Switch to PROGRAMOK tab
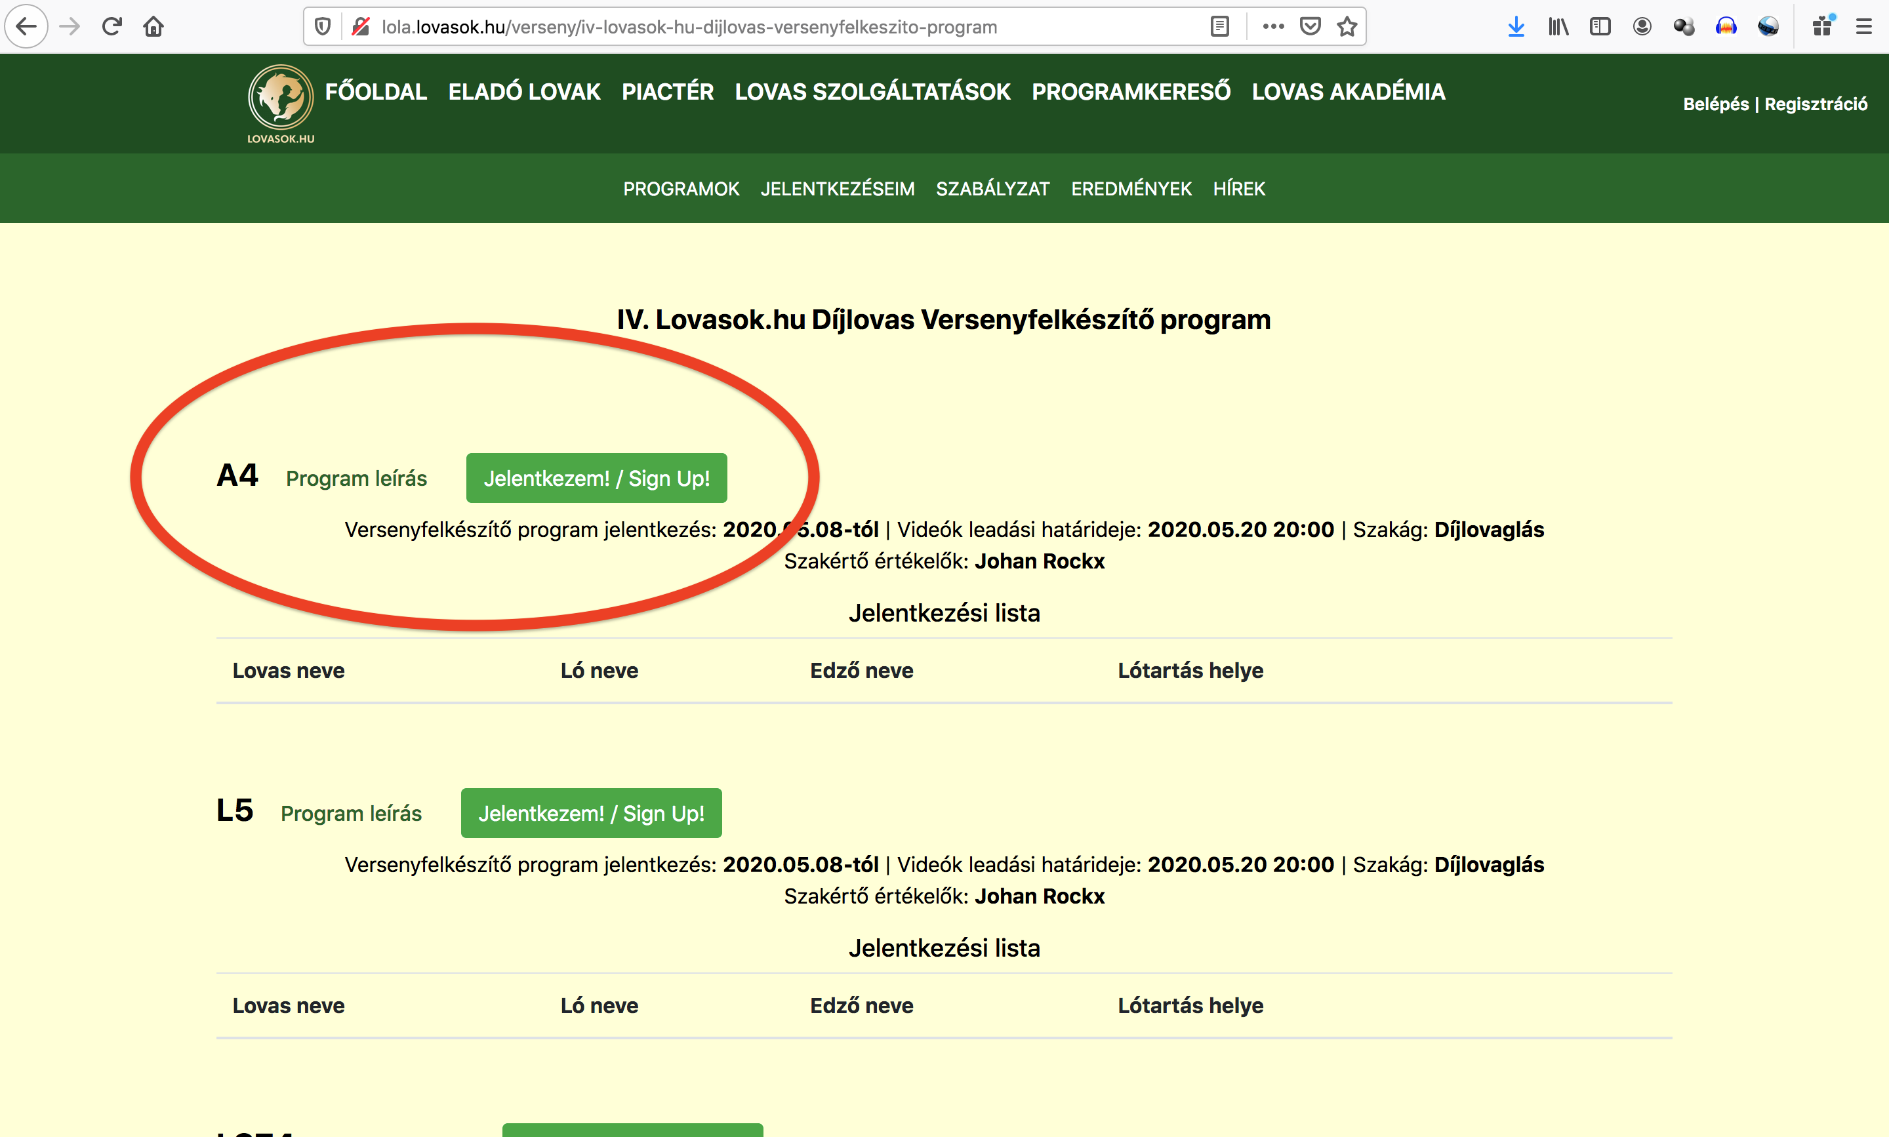Image resolution: width=1889 pixels, height=1137 pixels. point(681,188)
